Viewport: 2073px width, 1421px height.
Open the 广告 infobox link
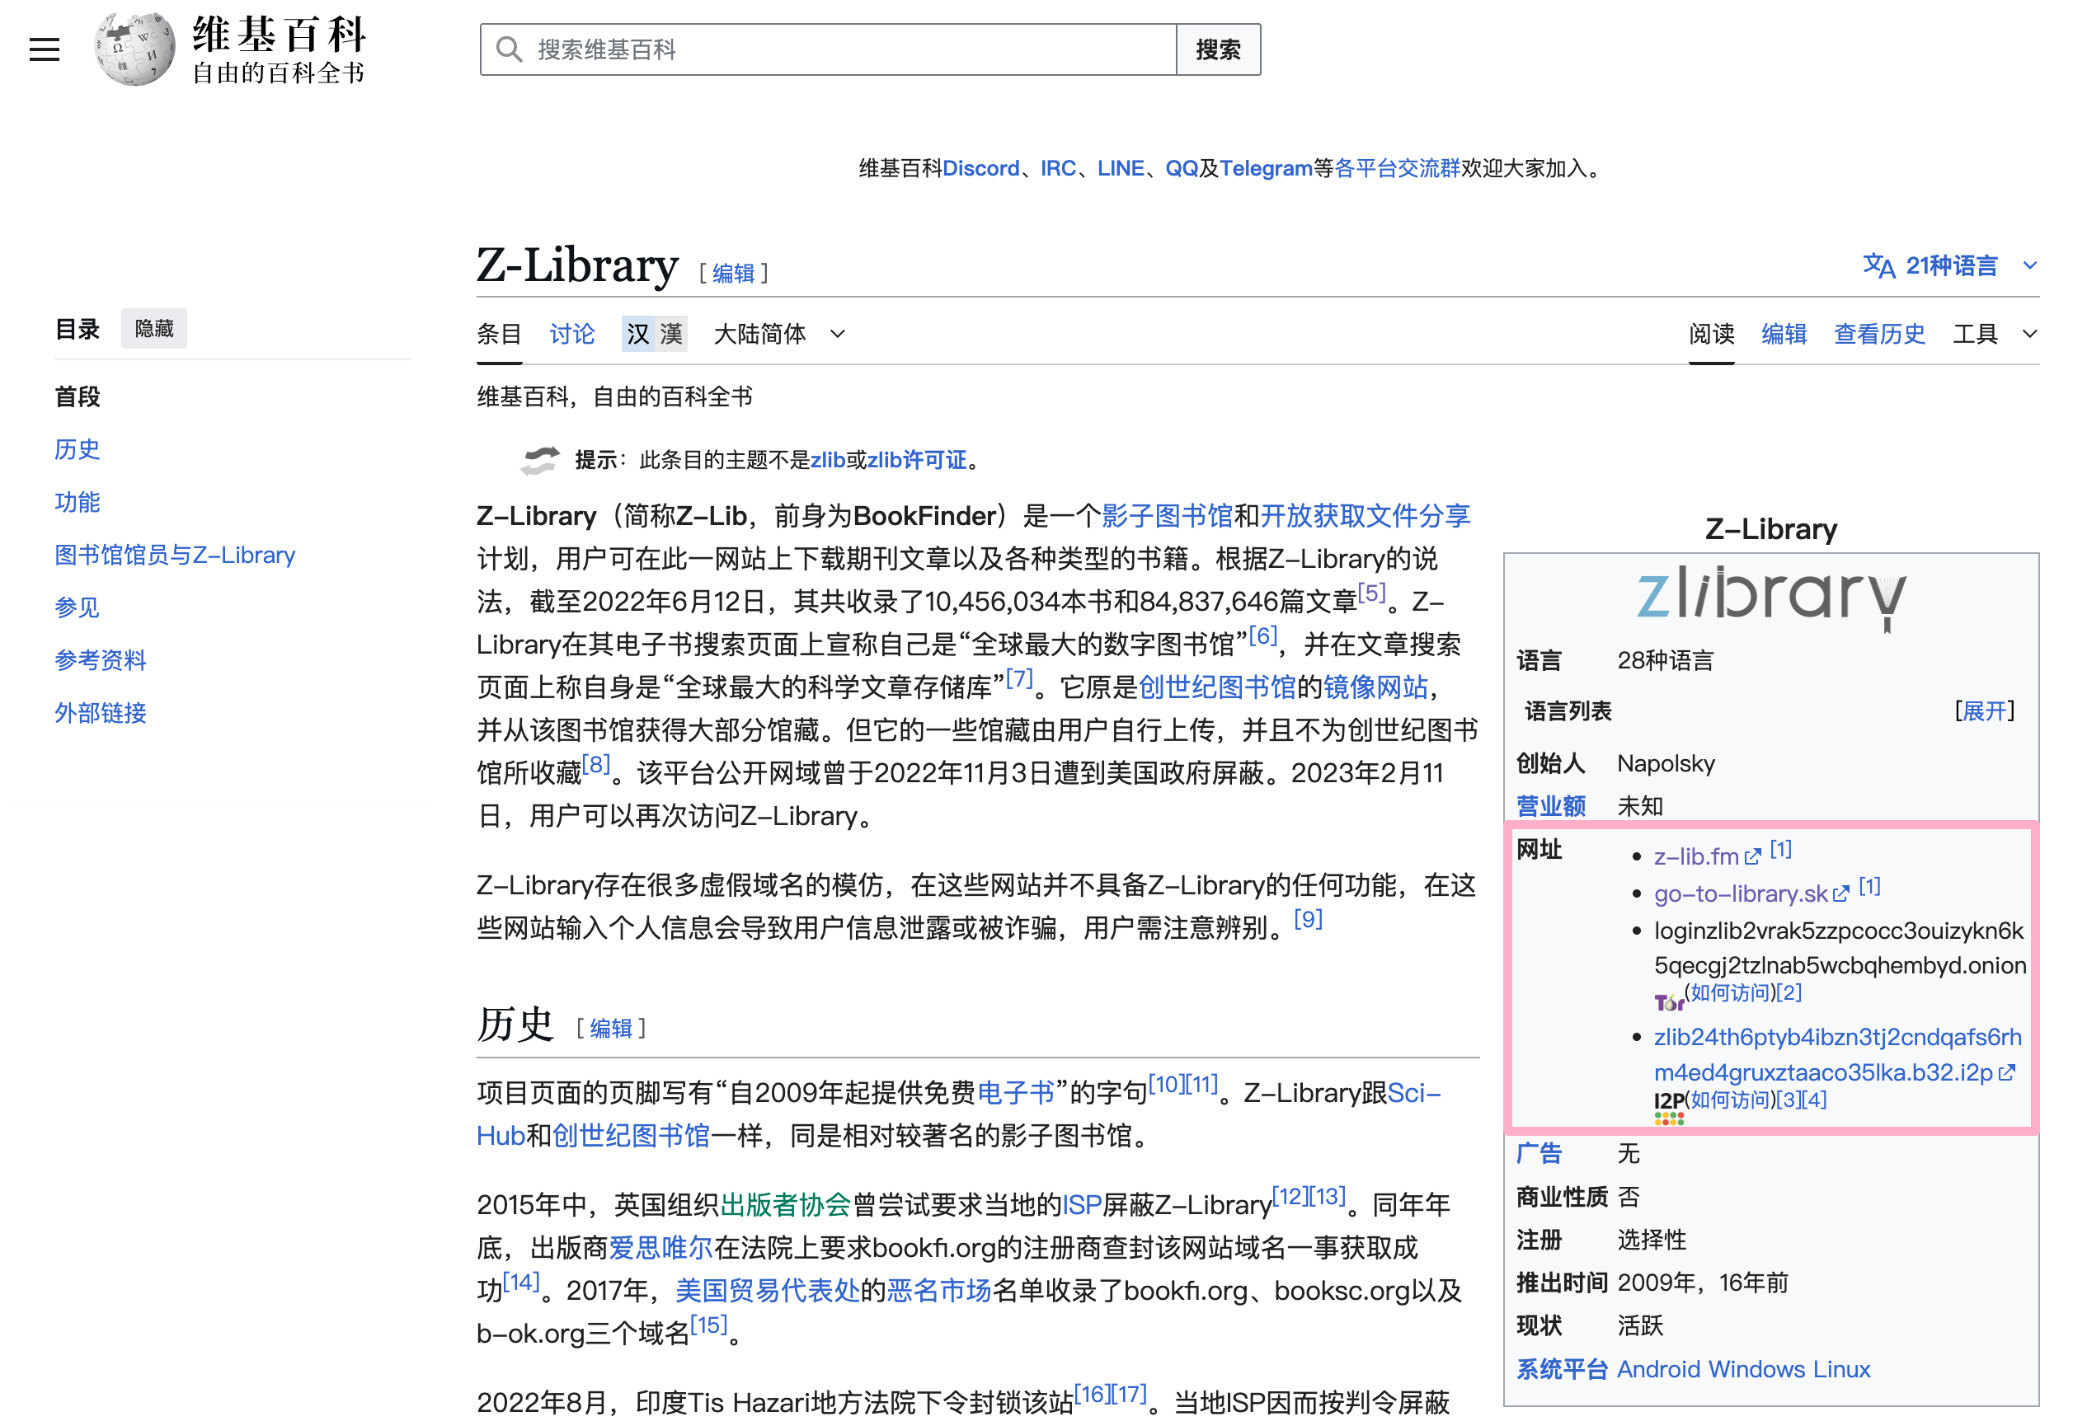pos(1539,1154)
